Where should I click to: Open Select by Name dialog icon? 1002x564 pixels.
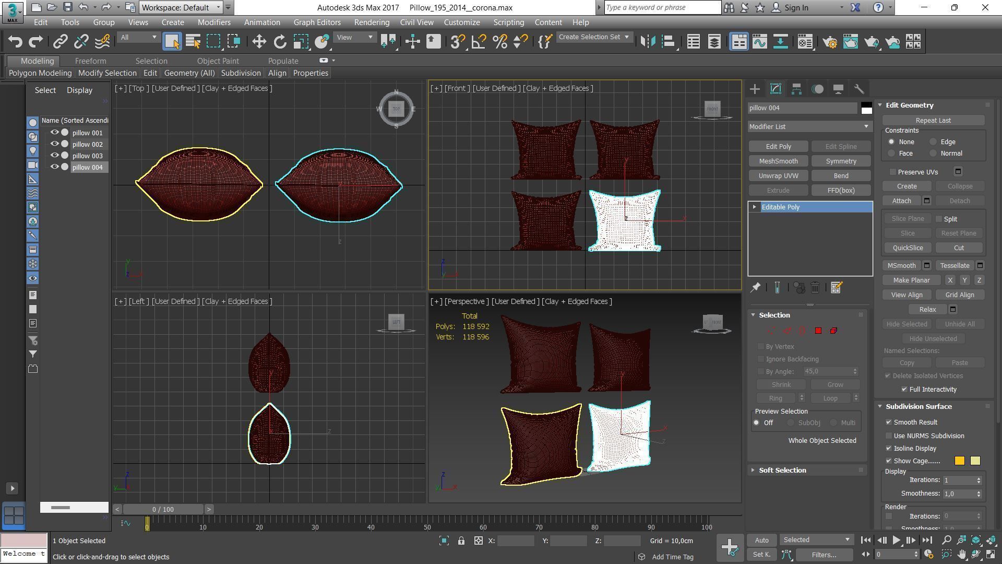(193, 42)
